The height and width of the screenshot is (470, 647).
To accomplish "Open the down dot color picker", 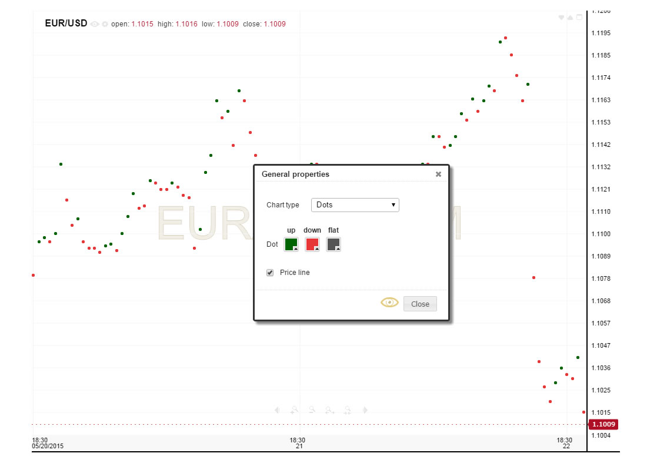I will [x=312, y=244].
